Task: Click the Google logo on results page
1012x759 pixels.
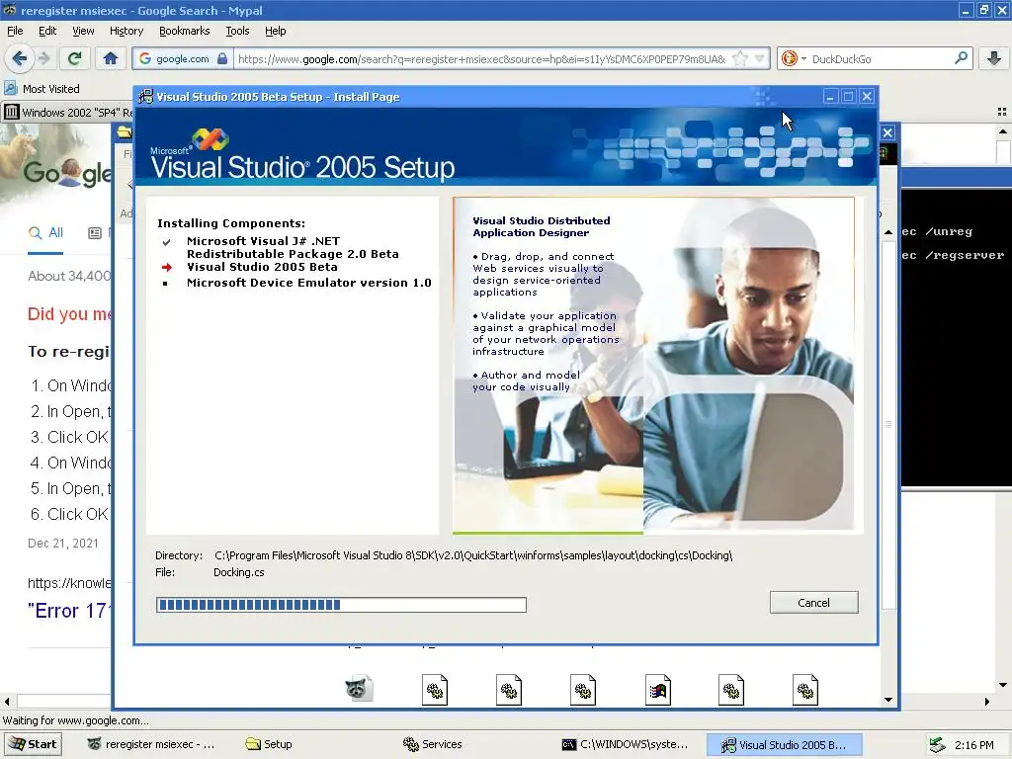Action: pos(68,172)
